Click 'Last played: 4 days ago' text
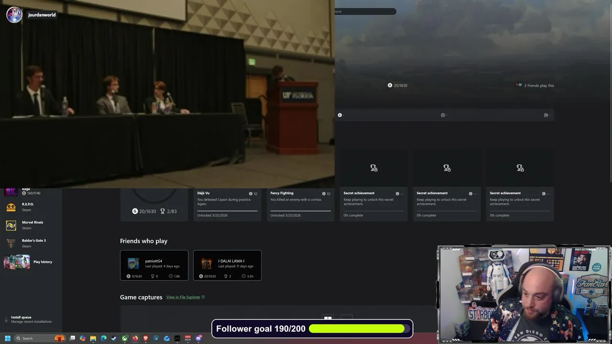This screenshot has height=344, width=612. pos(163,266)
